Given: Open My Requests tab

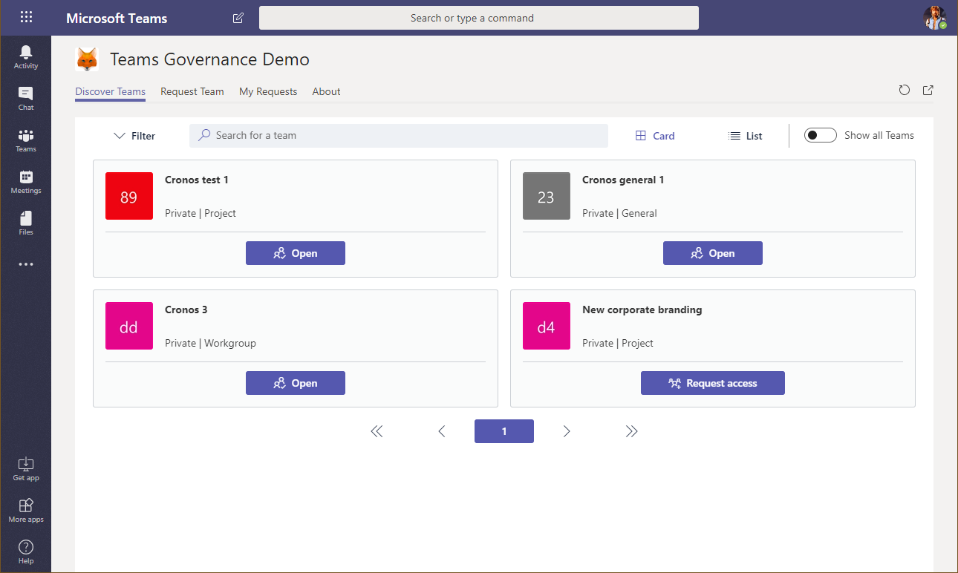Looking at the screenshot, I should (x=268, y=92).
